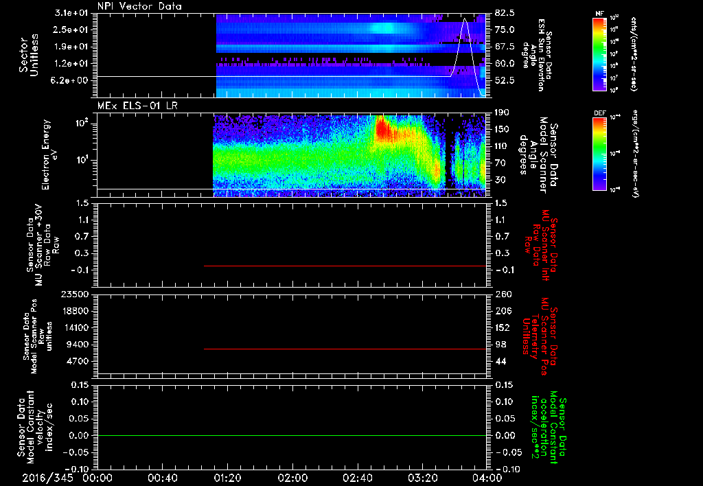Click the "00:40" time axis label
This screenshot has height=486, width=703.
[162, 478]
